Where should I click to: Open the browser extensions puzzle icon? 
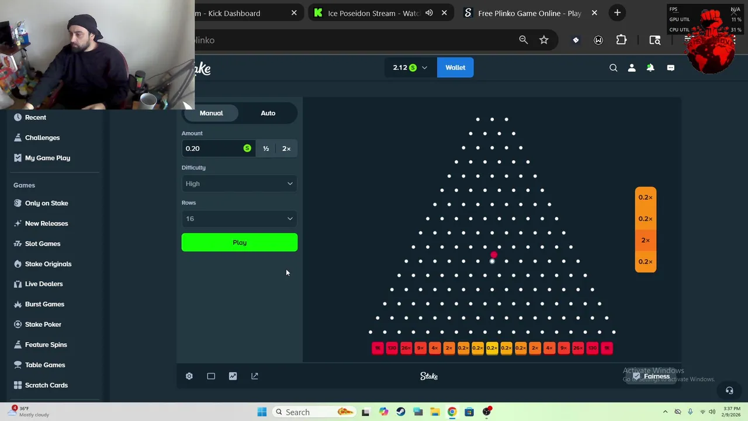tap(621, 40)
